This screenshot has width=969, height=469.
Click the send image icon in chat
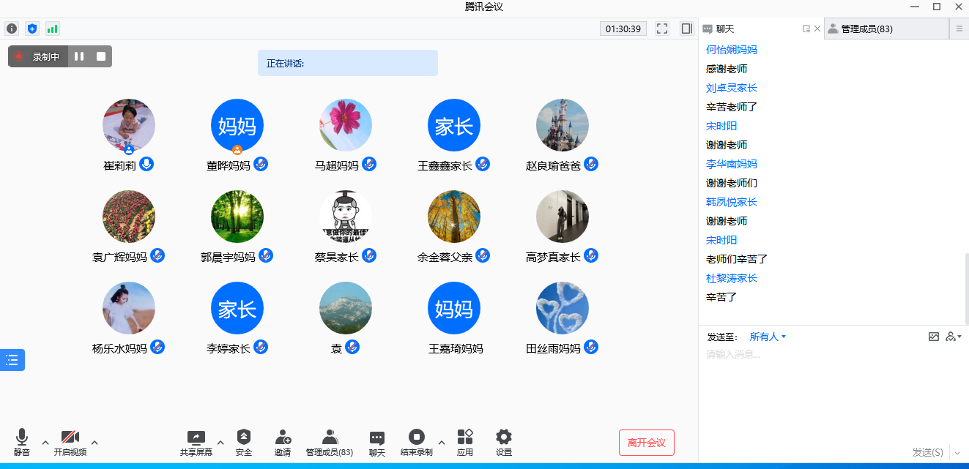pos(933,337)
